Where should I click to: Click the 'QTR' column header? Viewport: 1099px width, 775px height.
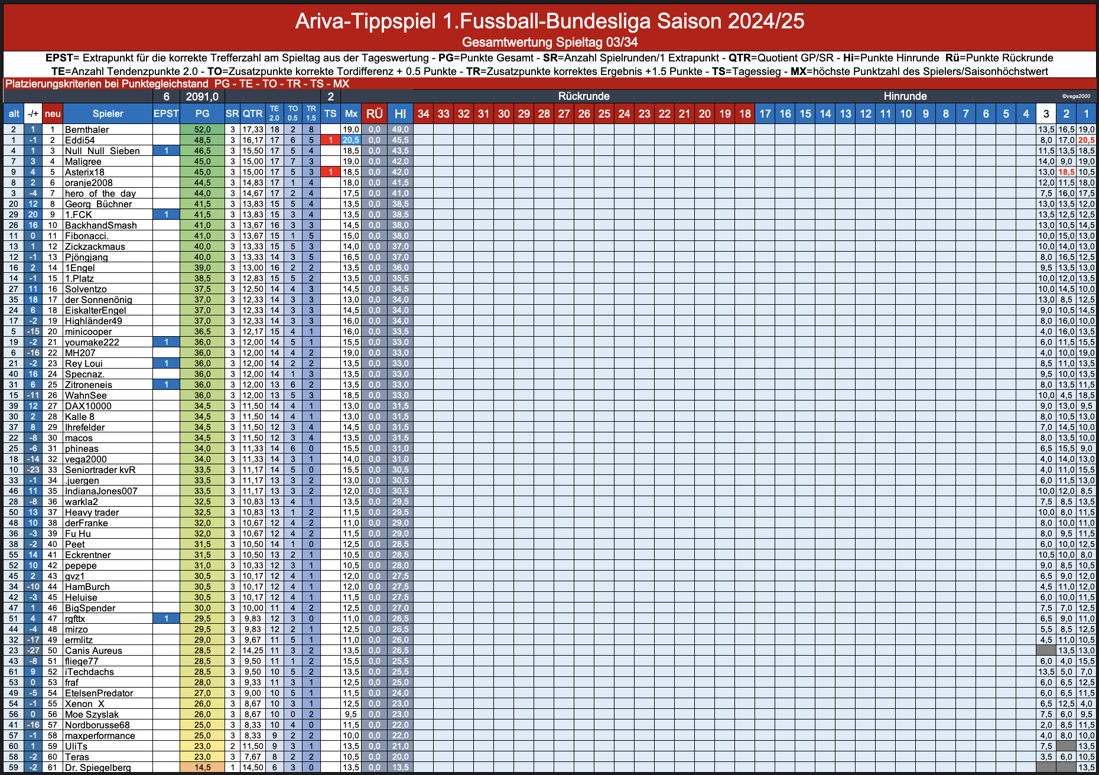click(x=252, y=114)
